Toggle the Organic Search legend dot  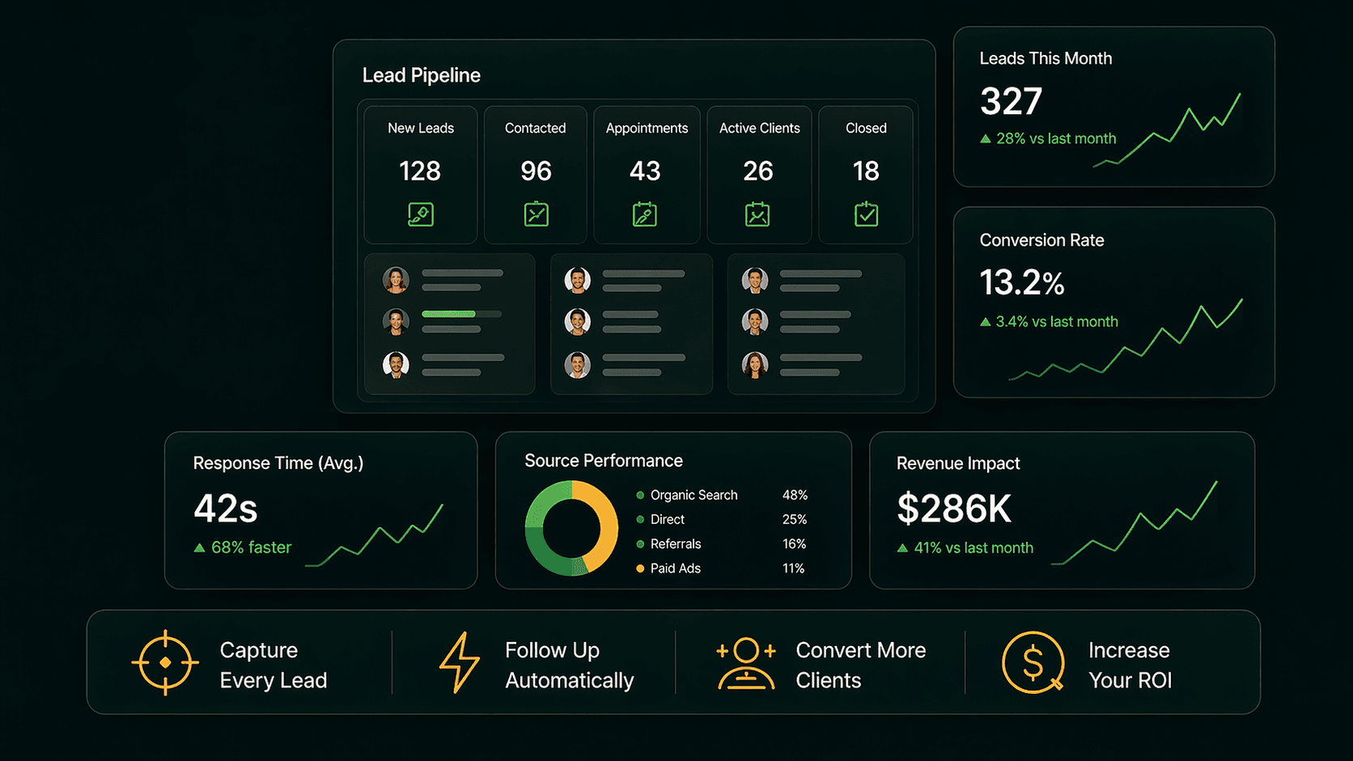click(x=640, y=495)
